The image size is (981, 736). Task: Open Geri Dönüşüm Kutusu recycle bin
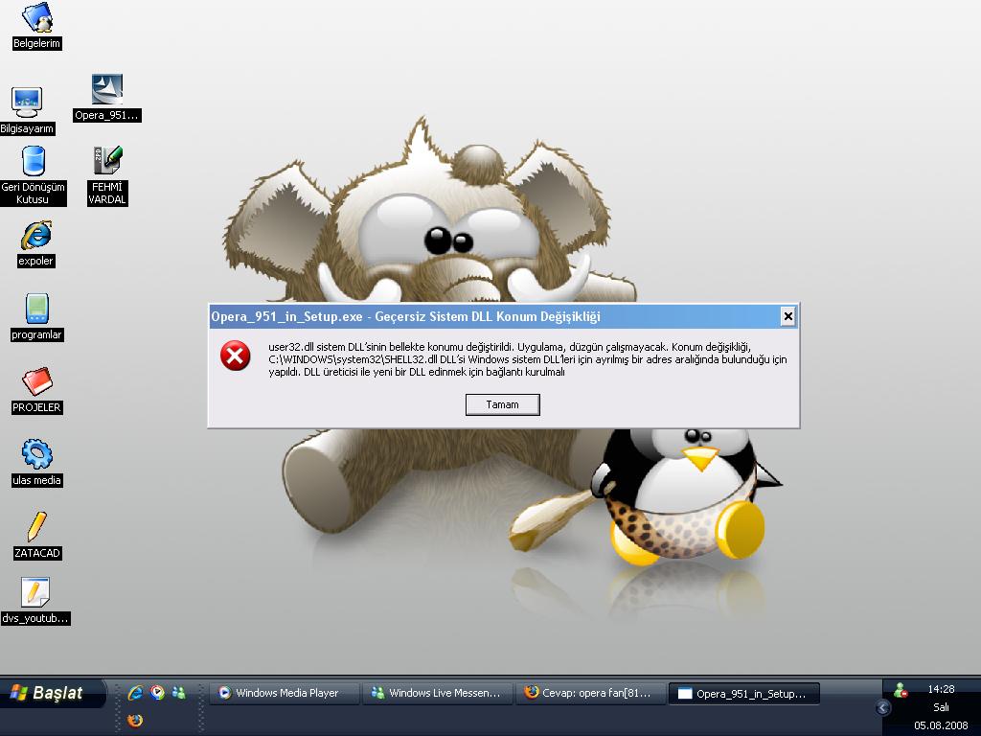tap(34, 161)
